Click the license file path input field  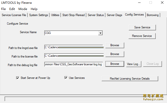click(74, 56)
